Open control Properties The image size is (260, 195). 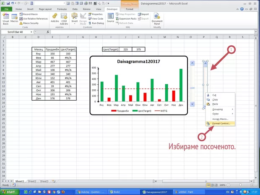[x=96, y=14]
